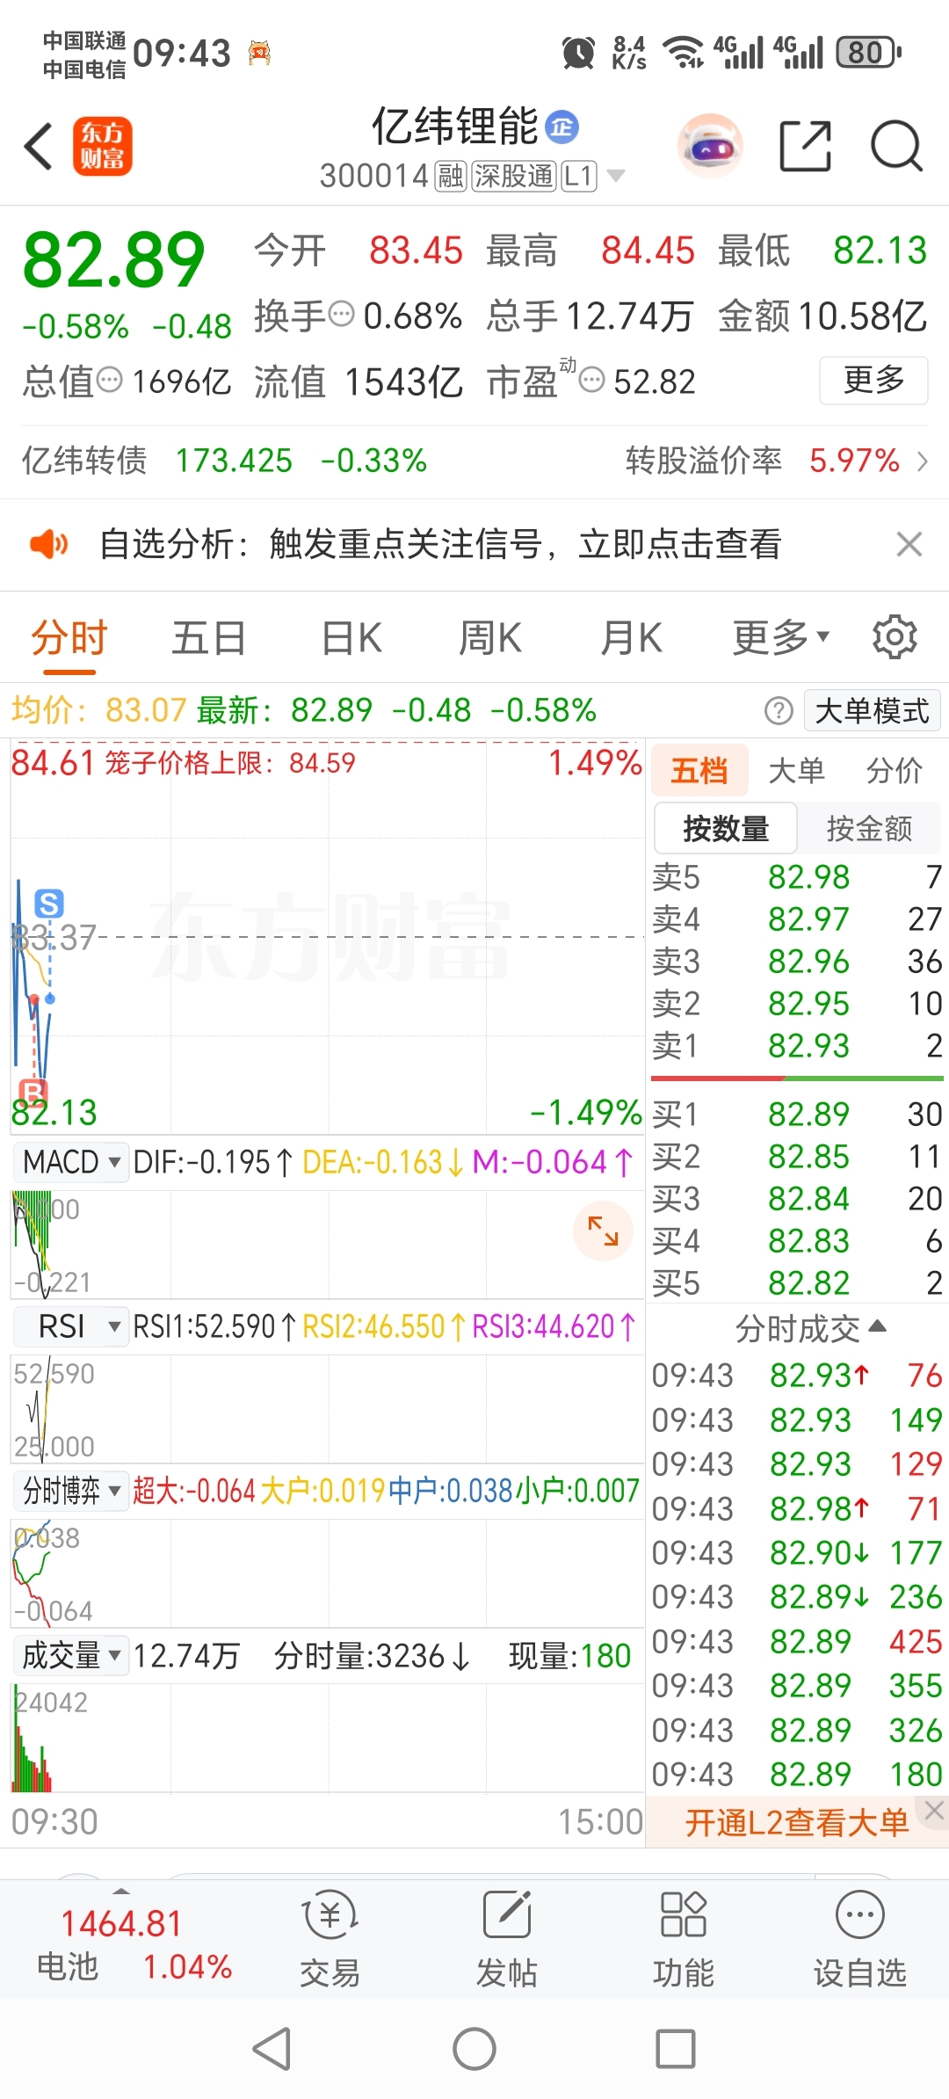Open chart settings gear icon
The height and width of the screenshot is (2099, 949).
[895, 636]
